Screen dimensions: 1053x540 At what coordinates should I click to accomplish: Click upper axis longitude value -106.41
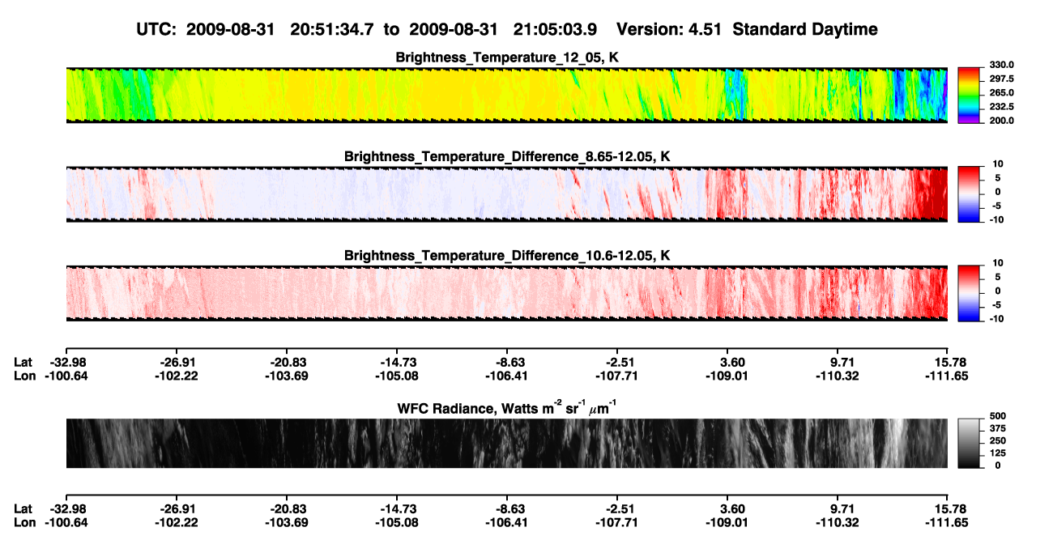point(507,376)
